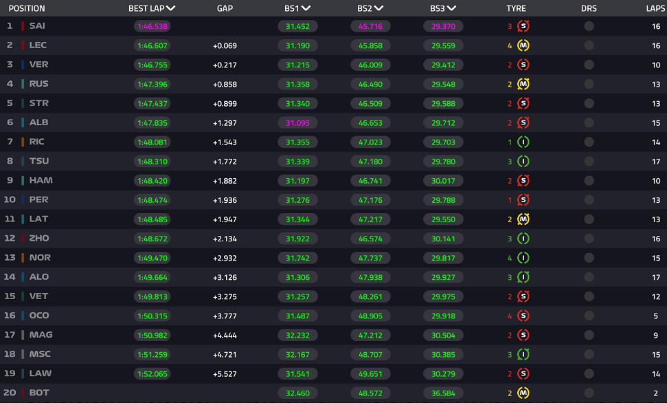Click Bottas's medium tyre icon
667x403 pixels.
[523, 393]
